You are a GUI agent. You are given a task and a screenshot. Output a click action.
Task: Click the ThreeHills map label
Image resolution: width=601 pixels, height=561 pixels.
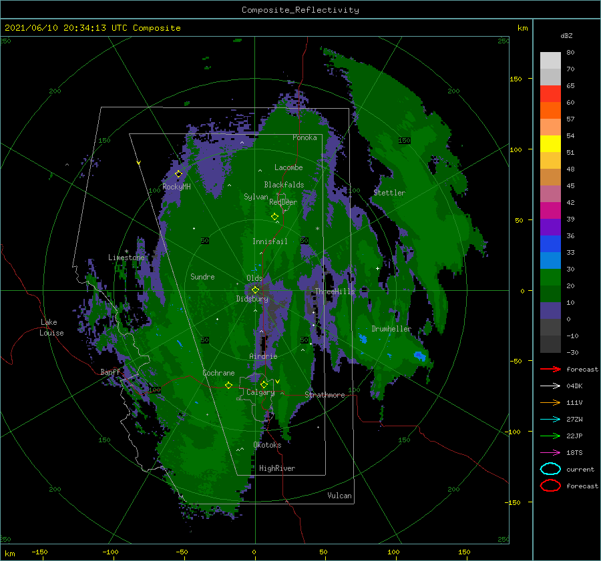[x=335, y=292]
